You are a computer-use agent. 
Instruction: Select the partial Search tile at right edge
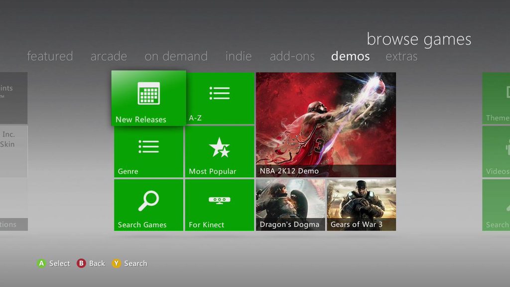[496, 205]
